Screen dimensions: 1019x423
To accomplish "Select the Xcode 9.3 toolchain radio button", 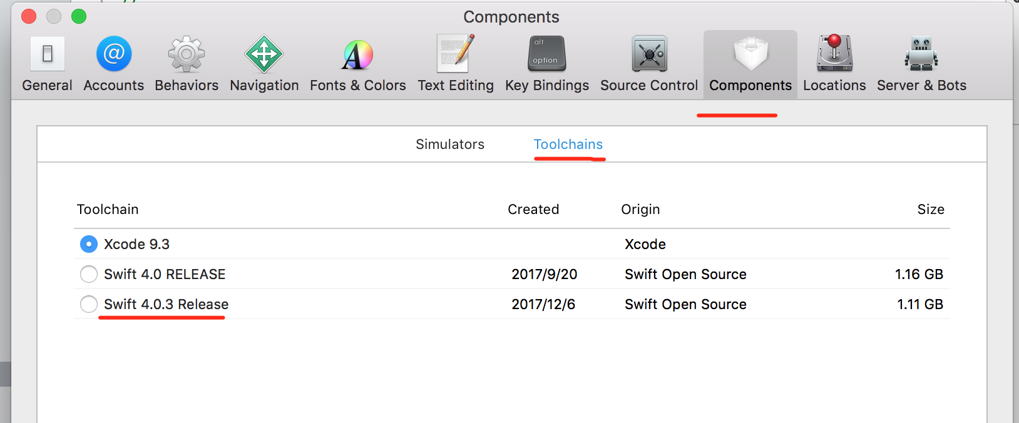I will pyautogui.click(x=89, y=244).
